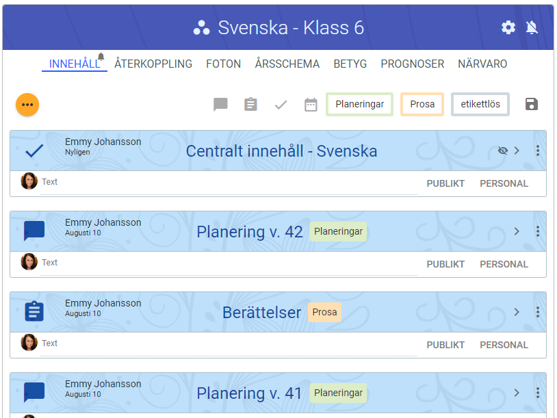Open three-dot menu for Planering v. 42

[x=538, y=231]
